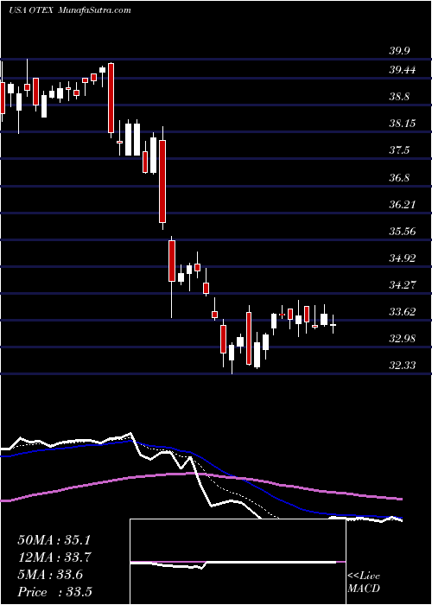This screenshot has height=605, width=432.
Task: Click the 34.92 price axis label
Action: coord(403,258)
